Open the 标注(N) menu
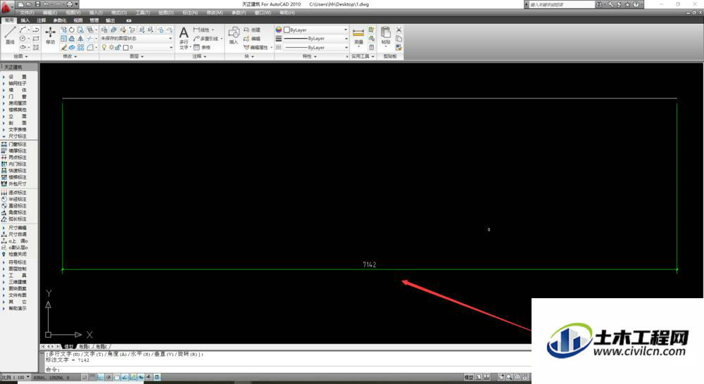 [x=190, y=13]
